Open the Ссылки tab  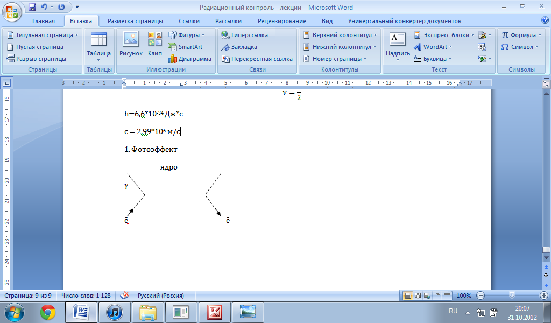click(x=189, y=21)
